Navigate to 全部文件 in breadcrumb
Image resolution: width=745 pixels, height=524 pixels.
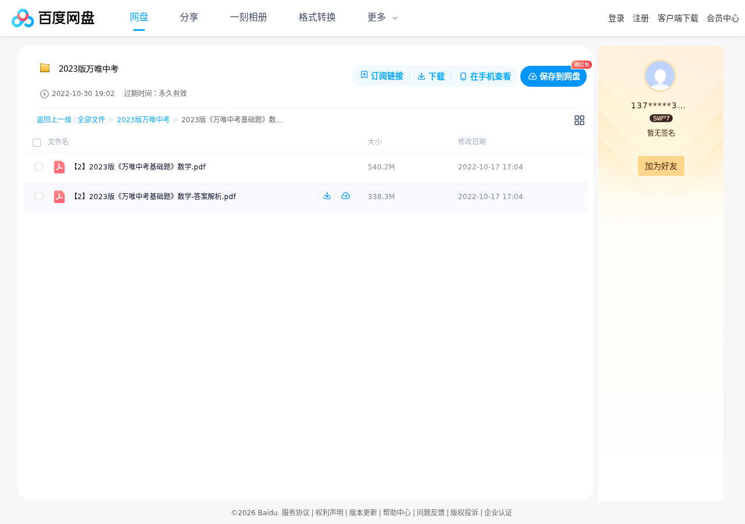91,120
